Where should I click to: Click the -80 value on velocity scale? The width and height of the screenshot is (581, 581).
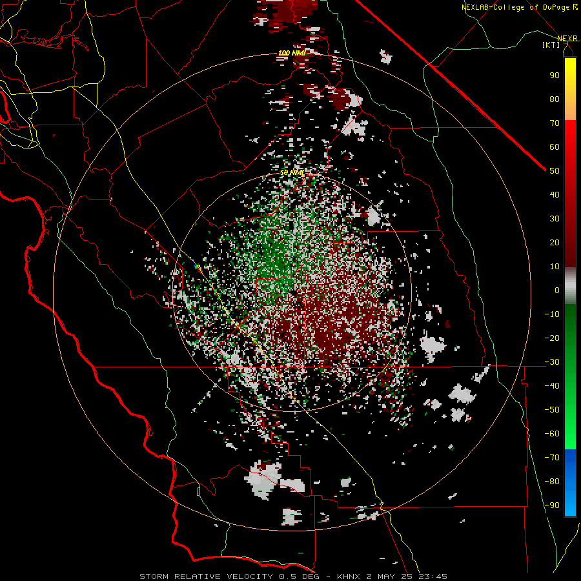(x=552, y=482)
